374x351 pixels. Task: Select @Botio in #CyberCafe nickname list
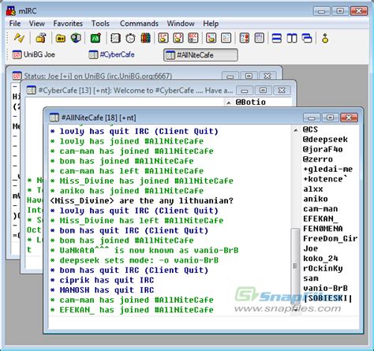tap(250, 102)
